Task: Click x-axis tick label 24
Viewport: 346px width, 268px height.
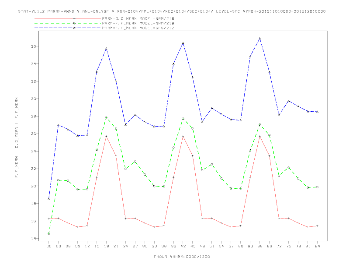Action: pos(125,246)
